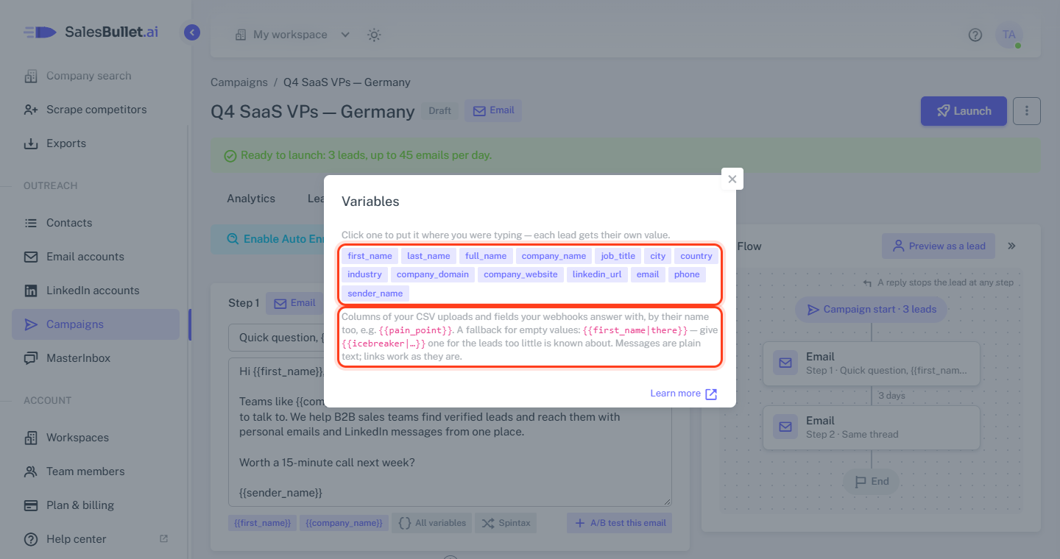Image resolution: width=1060 pixels, height=559 pixels.
Task: Insert the last_name variable chip
Action: pos(428,256)
